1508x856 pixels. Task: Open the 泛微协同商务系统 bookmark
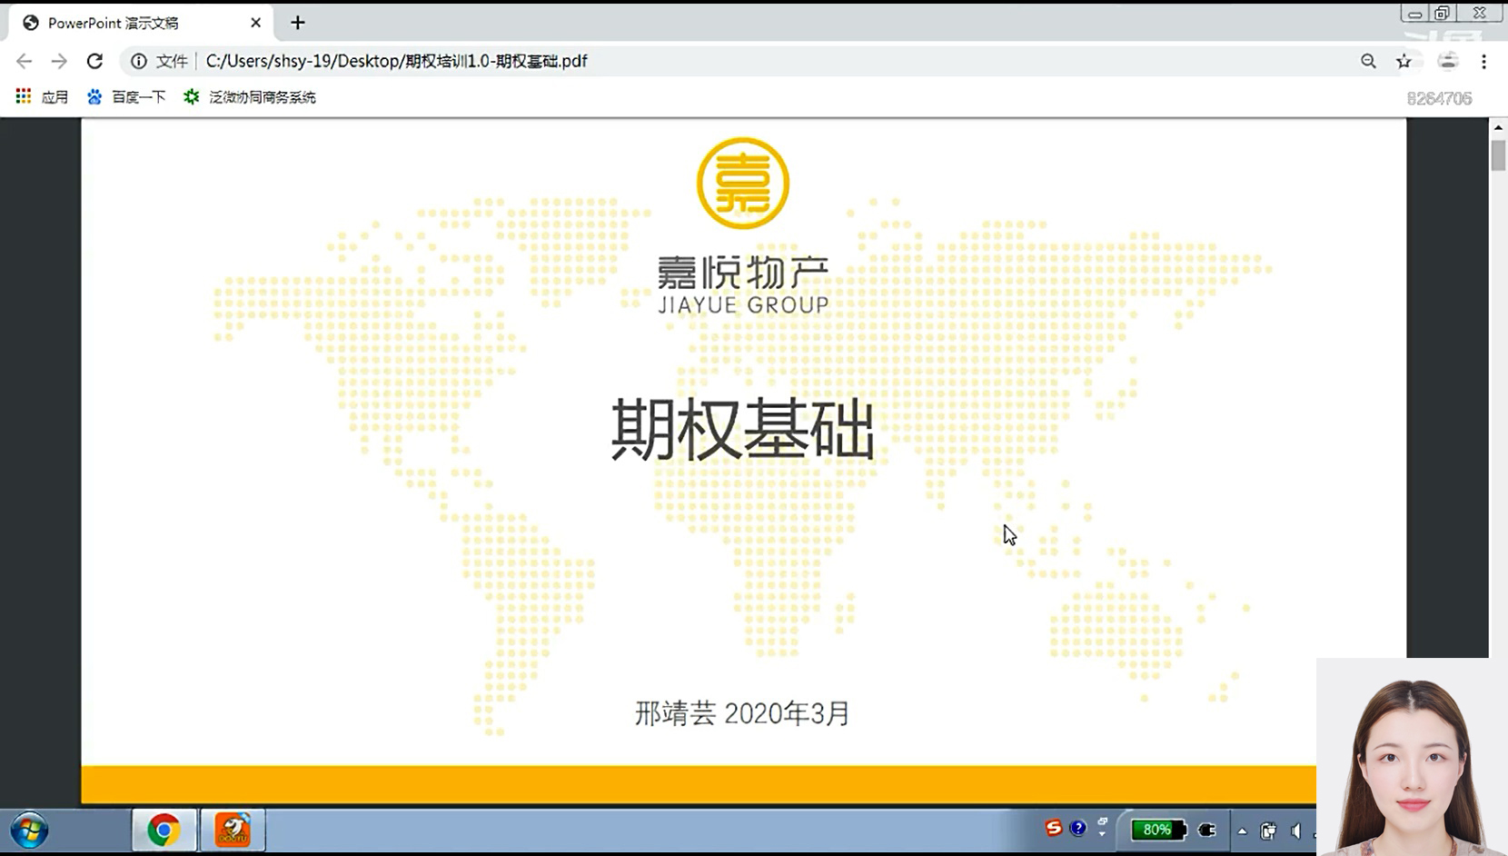point(250,96)
